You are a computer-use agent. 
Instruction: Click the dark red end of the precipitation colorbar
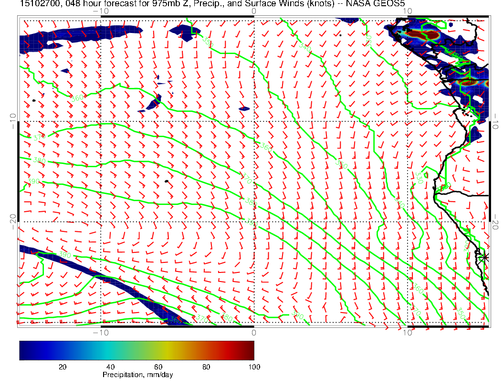(x=252, y=350)
